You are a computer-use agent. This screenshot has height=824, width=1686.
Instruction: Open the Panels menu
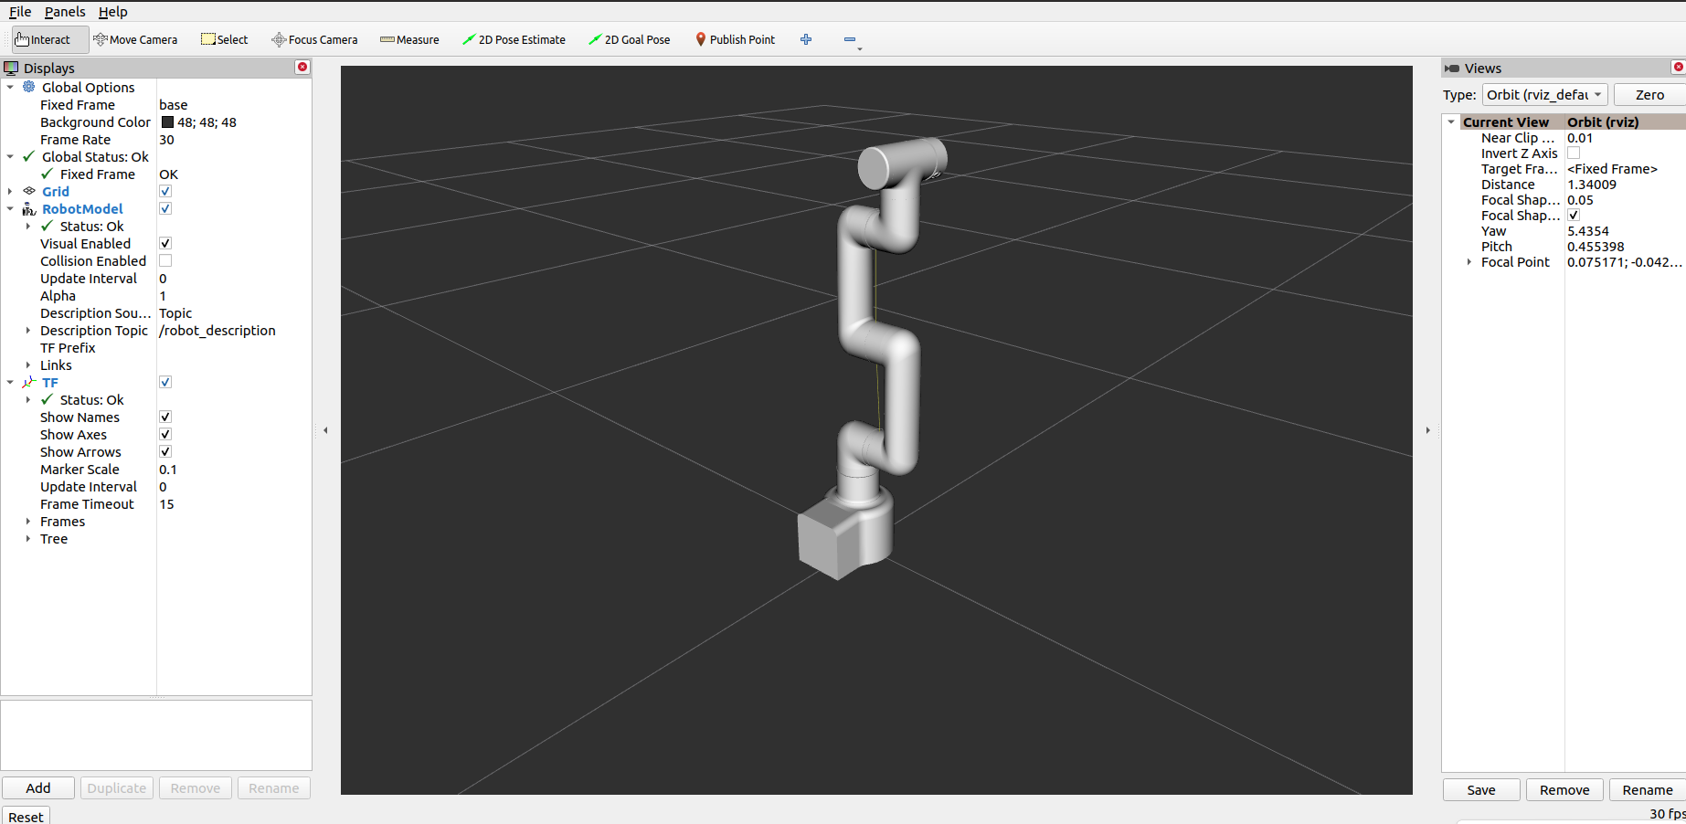pos(65,12)
